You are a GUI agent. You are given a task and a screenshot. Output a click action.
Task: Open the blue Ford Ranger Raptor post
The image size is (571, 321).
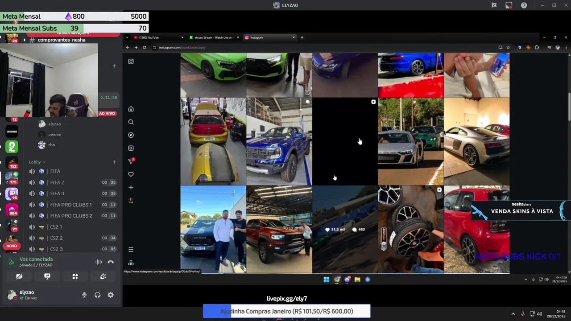coord(279,141)
